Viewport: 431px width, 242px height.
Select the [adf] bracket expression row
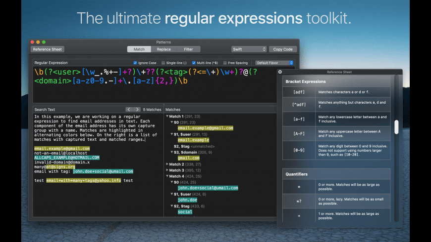(336, 92)
